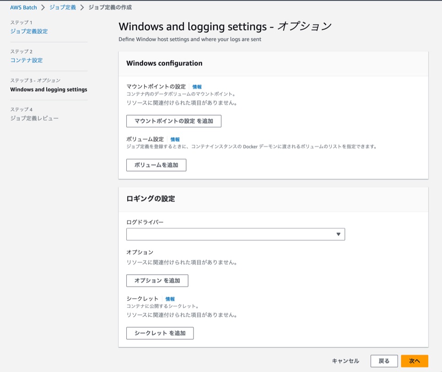Click the ボリュームを追加 button
442x372 pixels.
click(x=156, y=165)
